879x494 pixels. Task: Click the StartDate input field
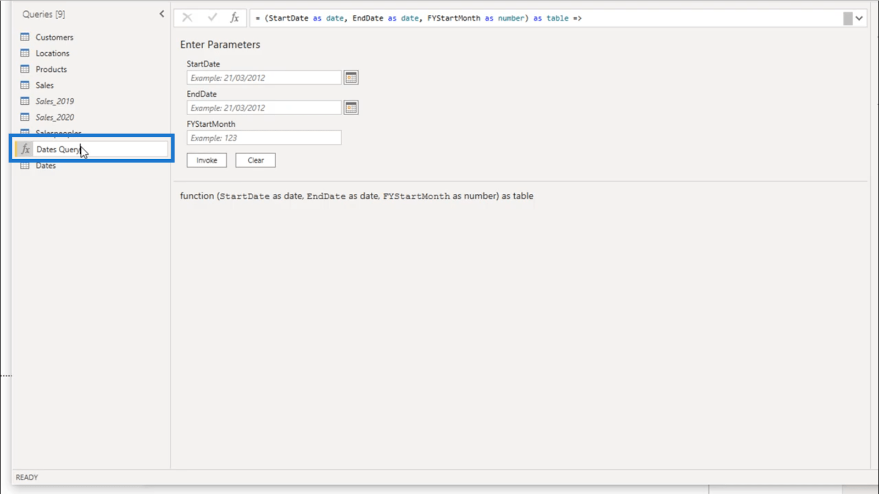coord(264,77)
